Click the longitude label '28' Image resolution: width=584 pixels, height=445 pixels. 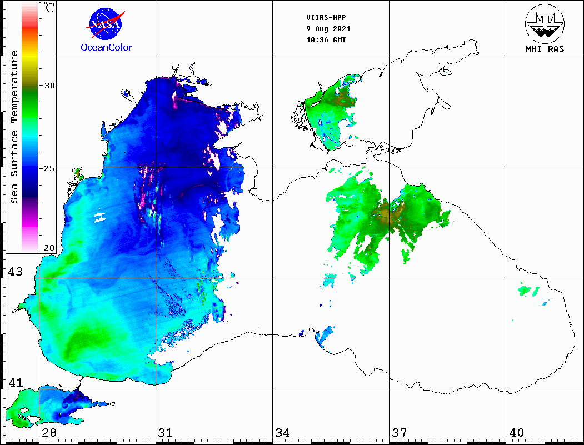(x=49, y=433)
